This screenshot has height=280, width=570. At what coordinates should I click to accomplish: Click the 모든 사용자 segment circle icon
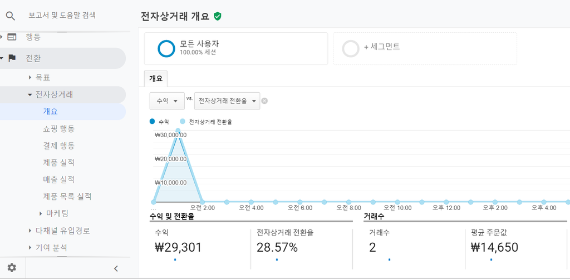pos(166,48)
